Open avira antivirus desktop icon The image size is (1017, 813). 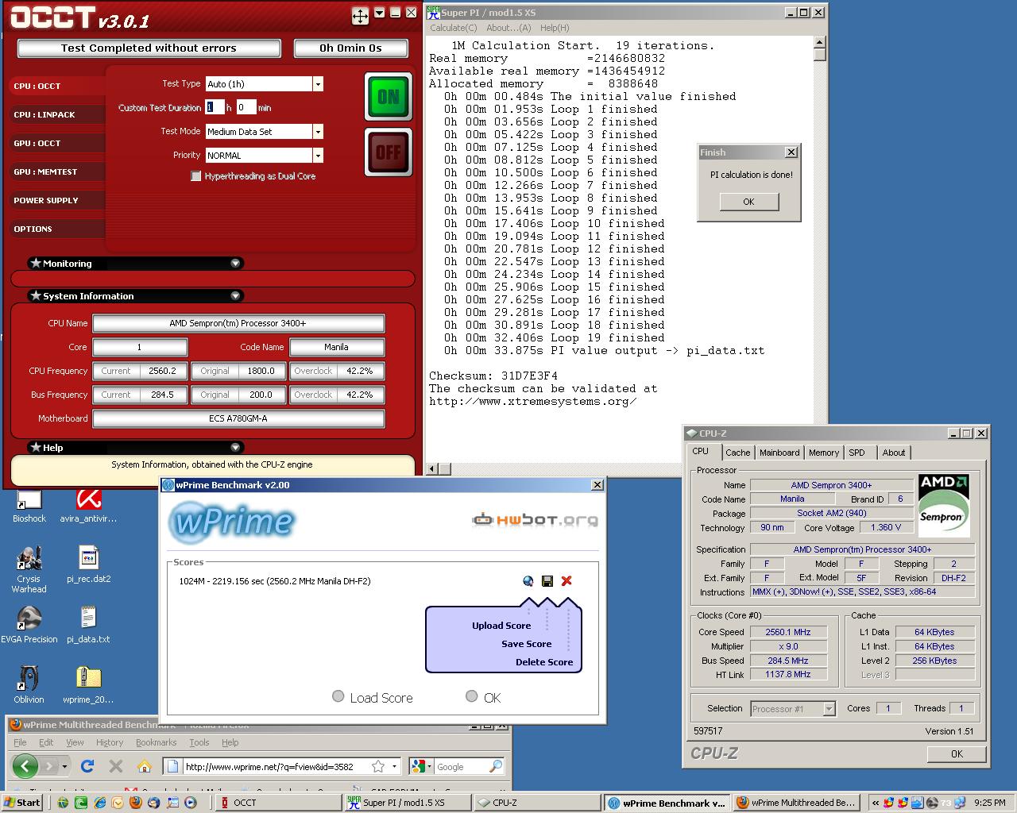(x=88, y=507)
